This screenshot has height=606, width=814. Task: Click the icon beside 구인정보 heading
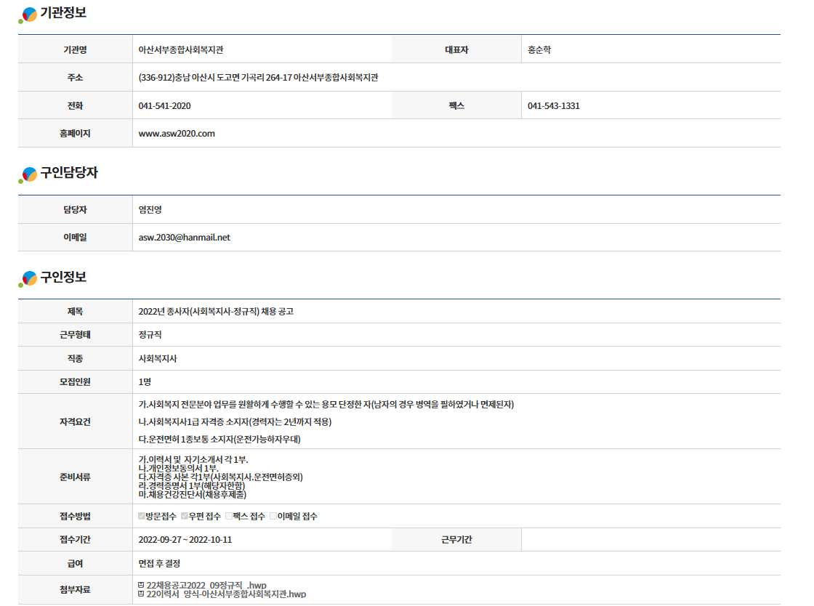tap(28, 278)
